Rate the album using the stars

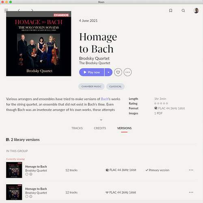(x=161, y=104)
